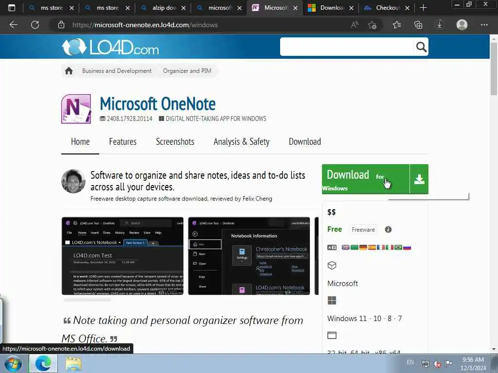Click the muted volume tray icon
498x373 pixels.
click(437, 364)
